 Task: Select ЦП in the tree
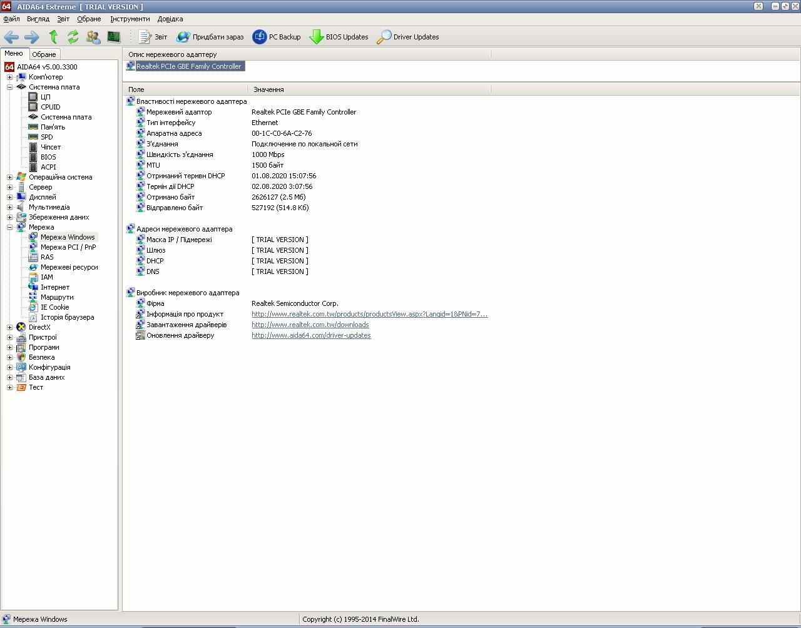[45, 97]
